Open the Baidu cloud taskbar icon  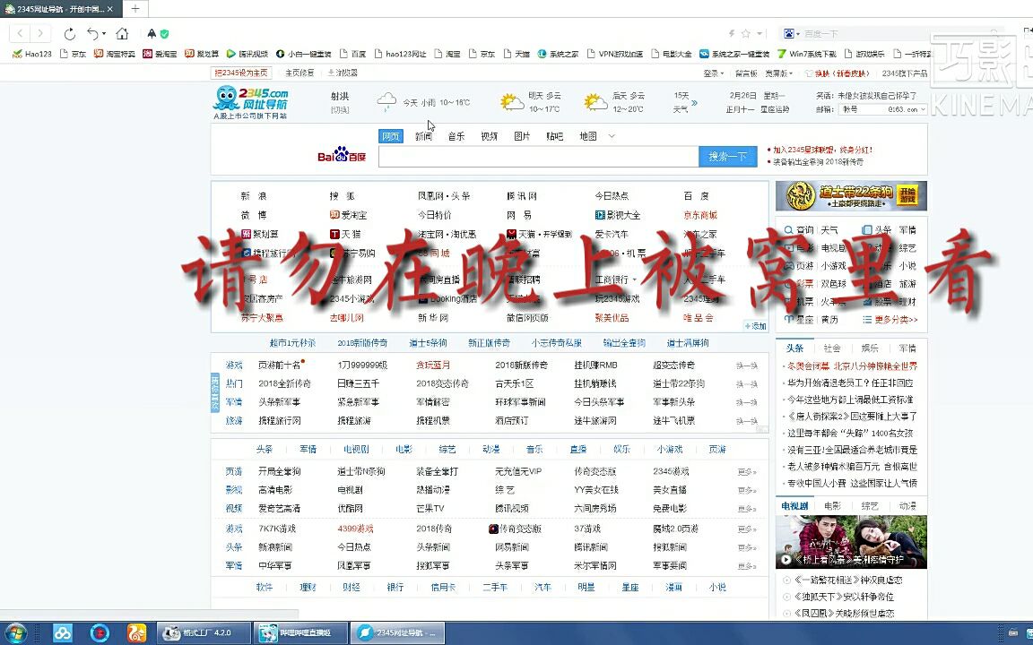[63, 633]
